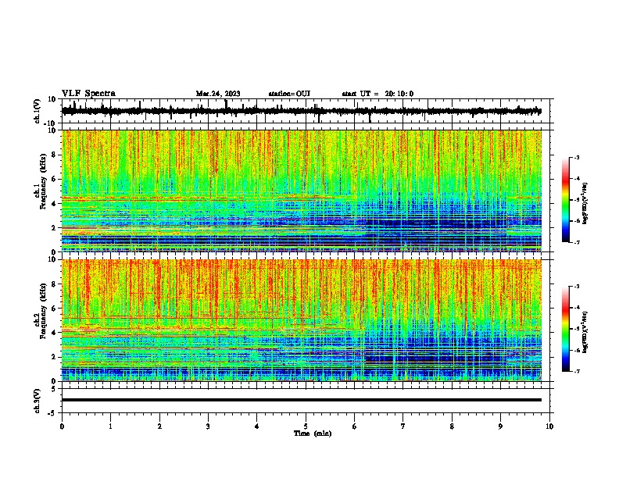Click the -3 label on ch.2 color scale
The width and height of the screenshot is (619, 478).
(576, 287)
